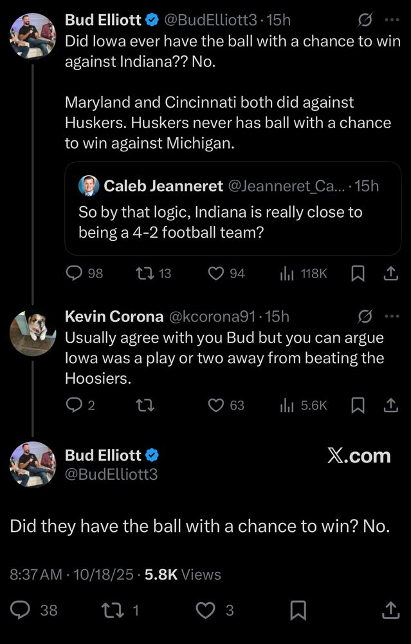Viewport: 411px width, 644px height.
Task: Like the tweet with 94 likes
Action: (216, 274)
